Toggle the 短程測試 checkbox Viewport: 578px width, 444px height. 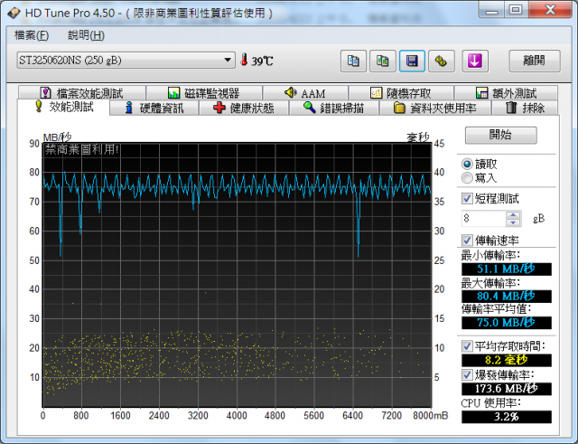pyautogui.click(x=467, y=199)
